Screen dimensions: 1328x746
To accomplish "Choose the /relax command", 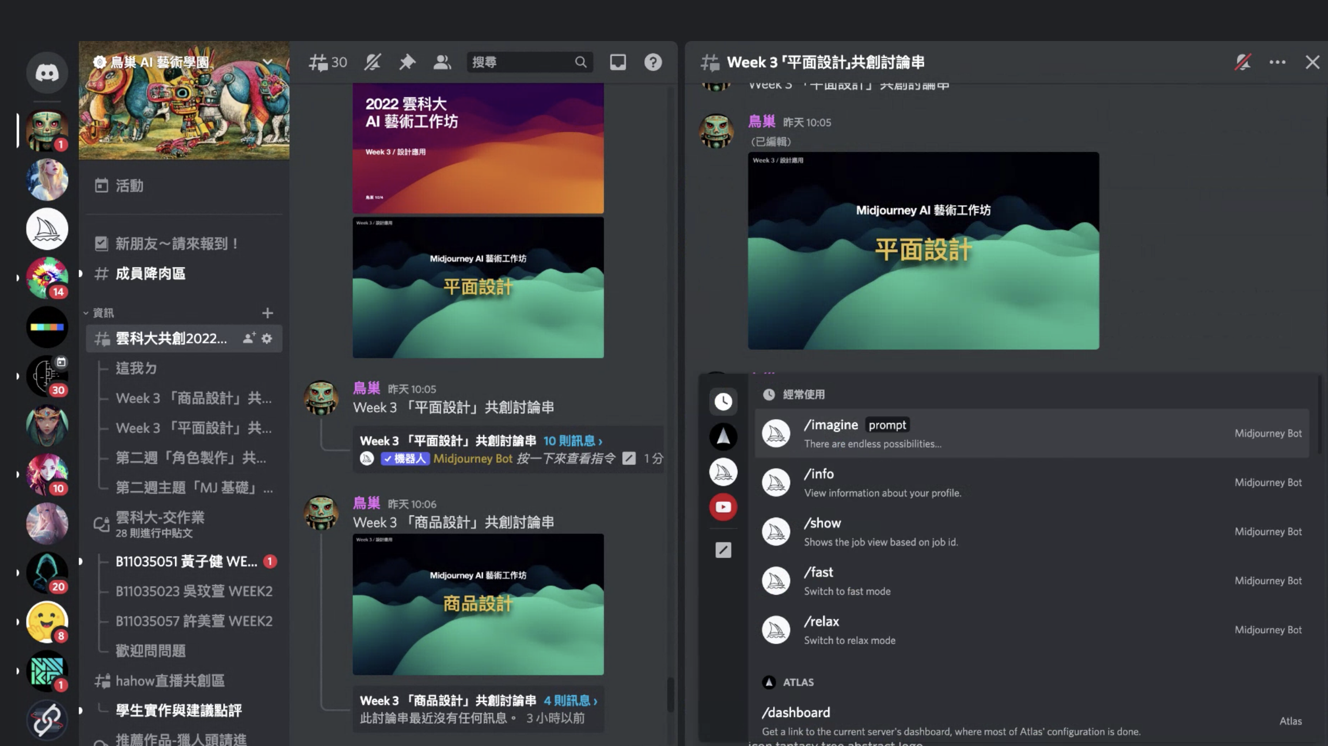I will (x=1032, y=630).
